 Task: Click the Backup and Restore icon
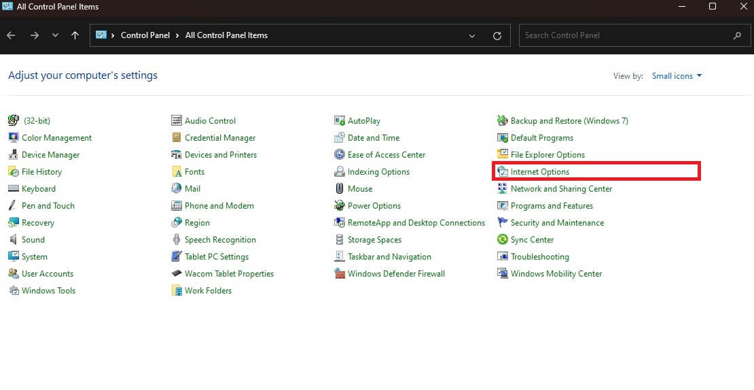(503, 121)
